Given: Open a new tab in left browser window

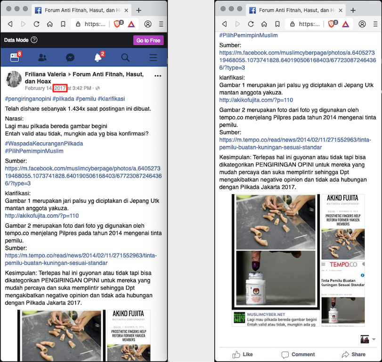Looking at the screenshot, I should pyautogui.click(x=138, y=10).
